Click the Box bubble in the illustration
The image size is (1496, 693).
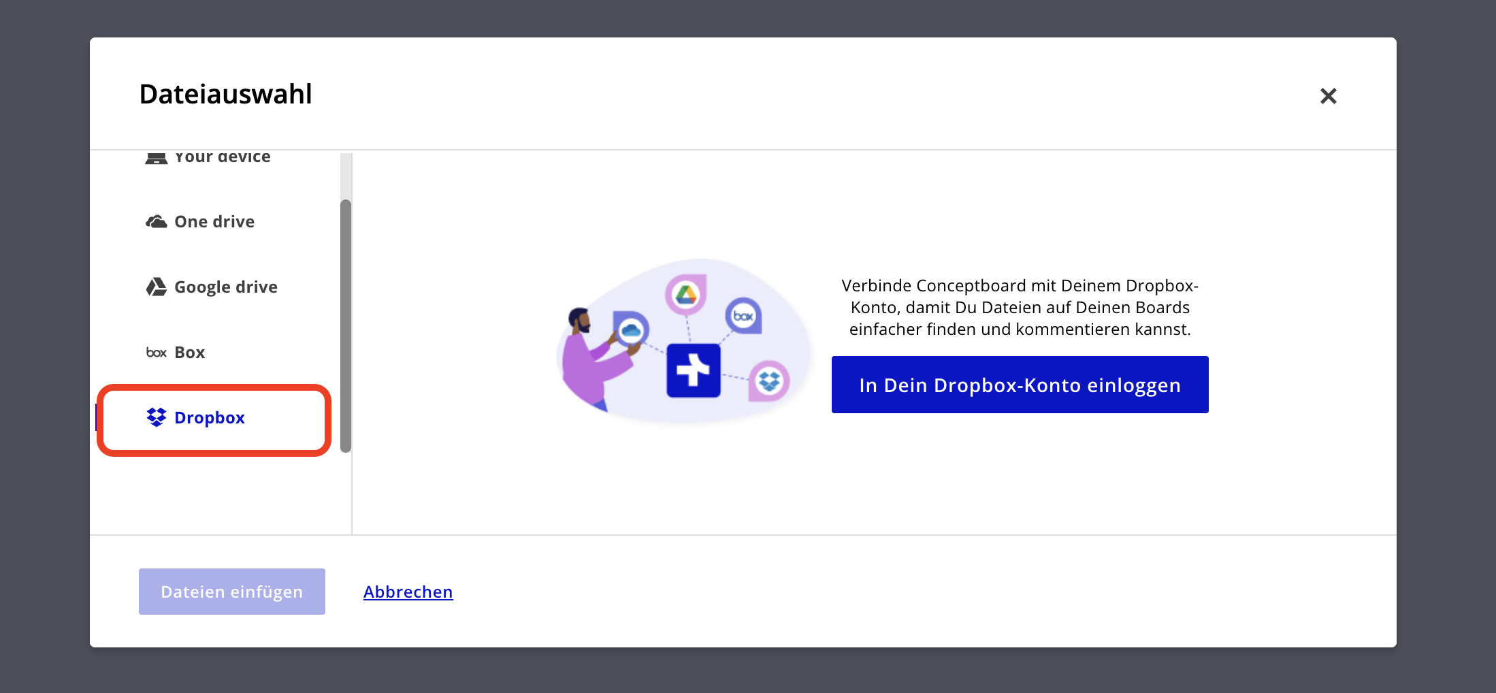tap(743, 316)
